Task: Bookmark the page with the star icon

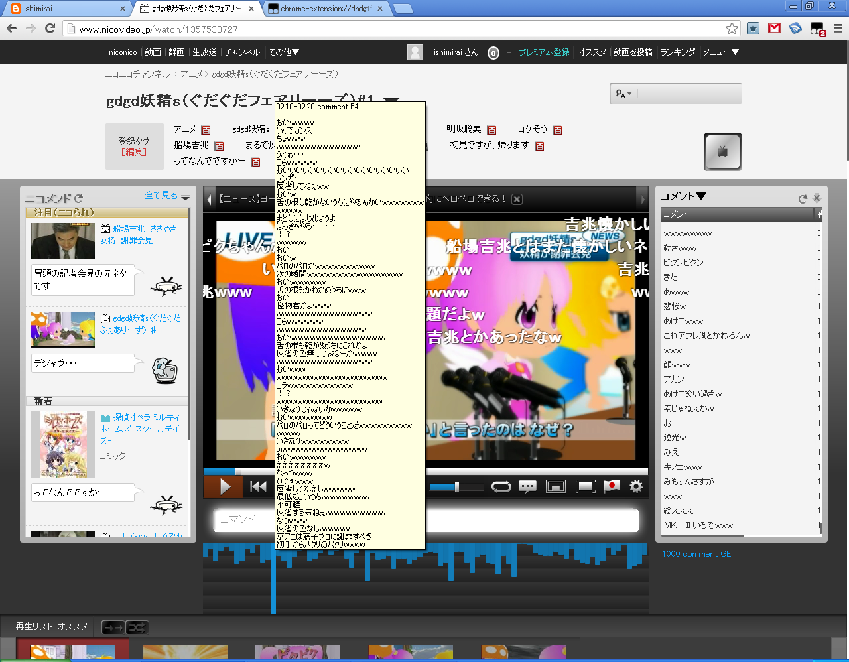Action: 732,28
